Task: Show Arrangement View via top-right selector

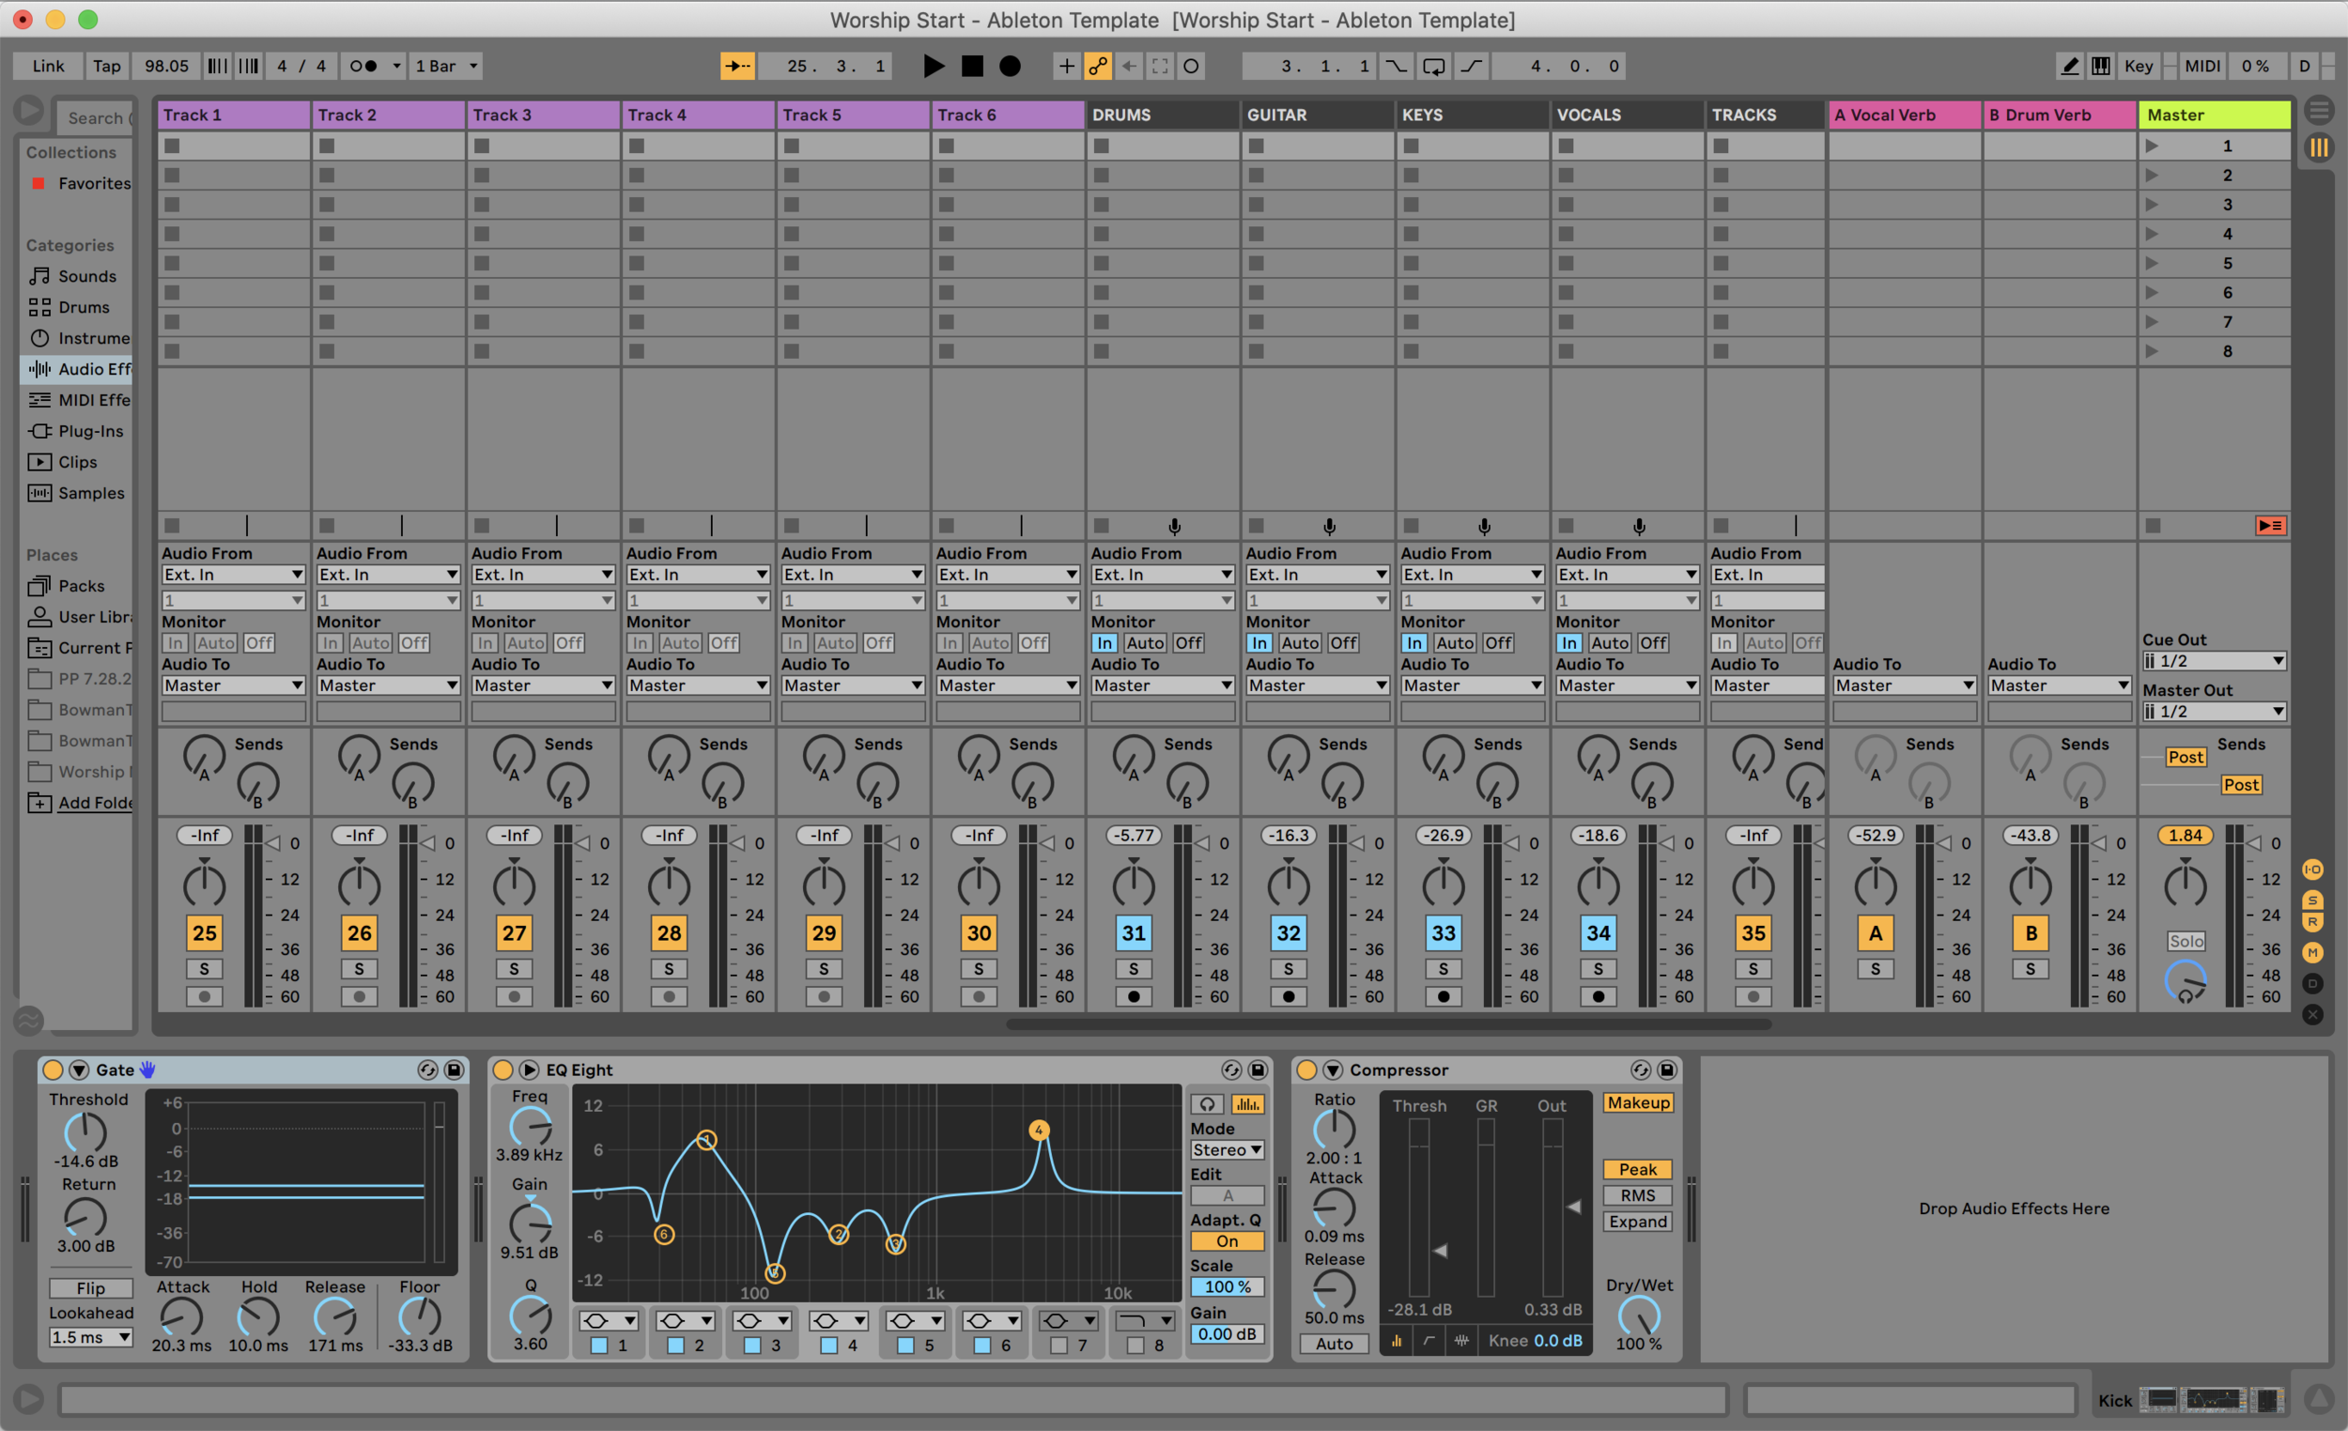Action: coord(2319,111)
